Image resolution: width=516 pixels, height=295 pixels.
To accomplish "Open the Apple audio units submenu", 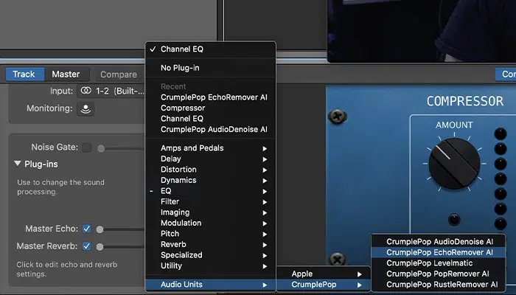I will point(324,274).
